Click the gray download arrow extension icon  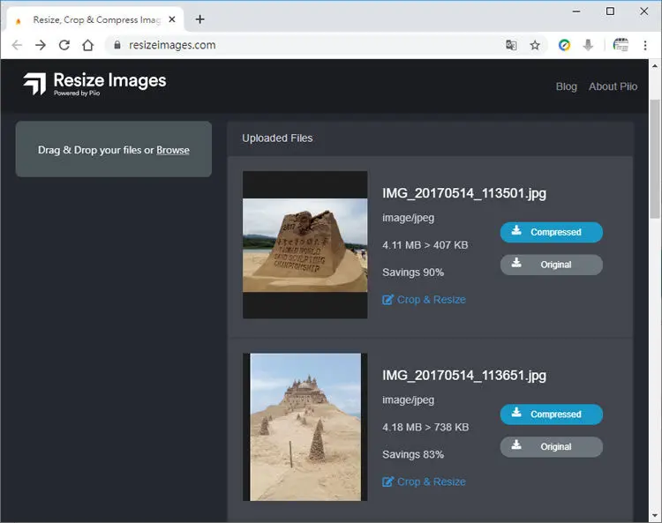click(588, 45)
